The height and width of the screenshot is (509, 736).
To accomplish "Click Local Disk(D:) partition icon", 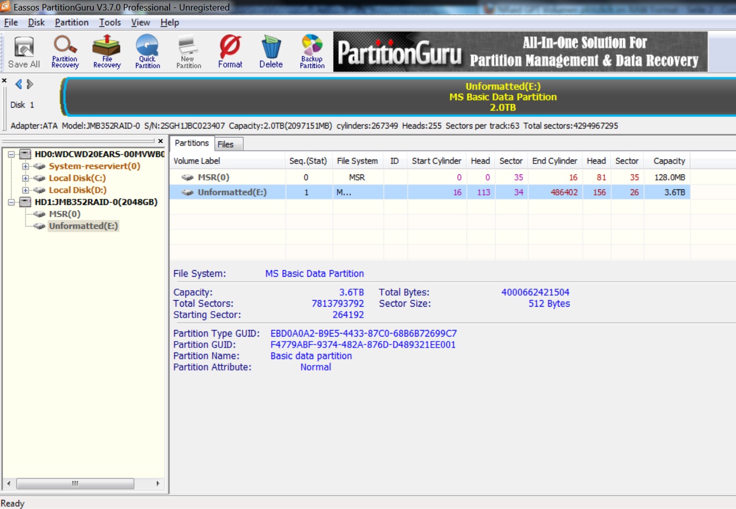I will click(x=39, y=190).
